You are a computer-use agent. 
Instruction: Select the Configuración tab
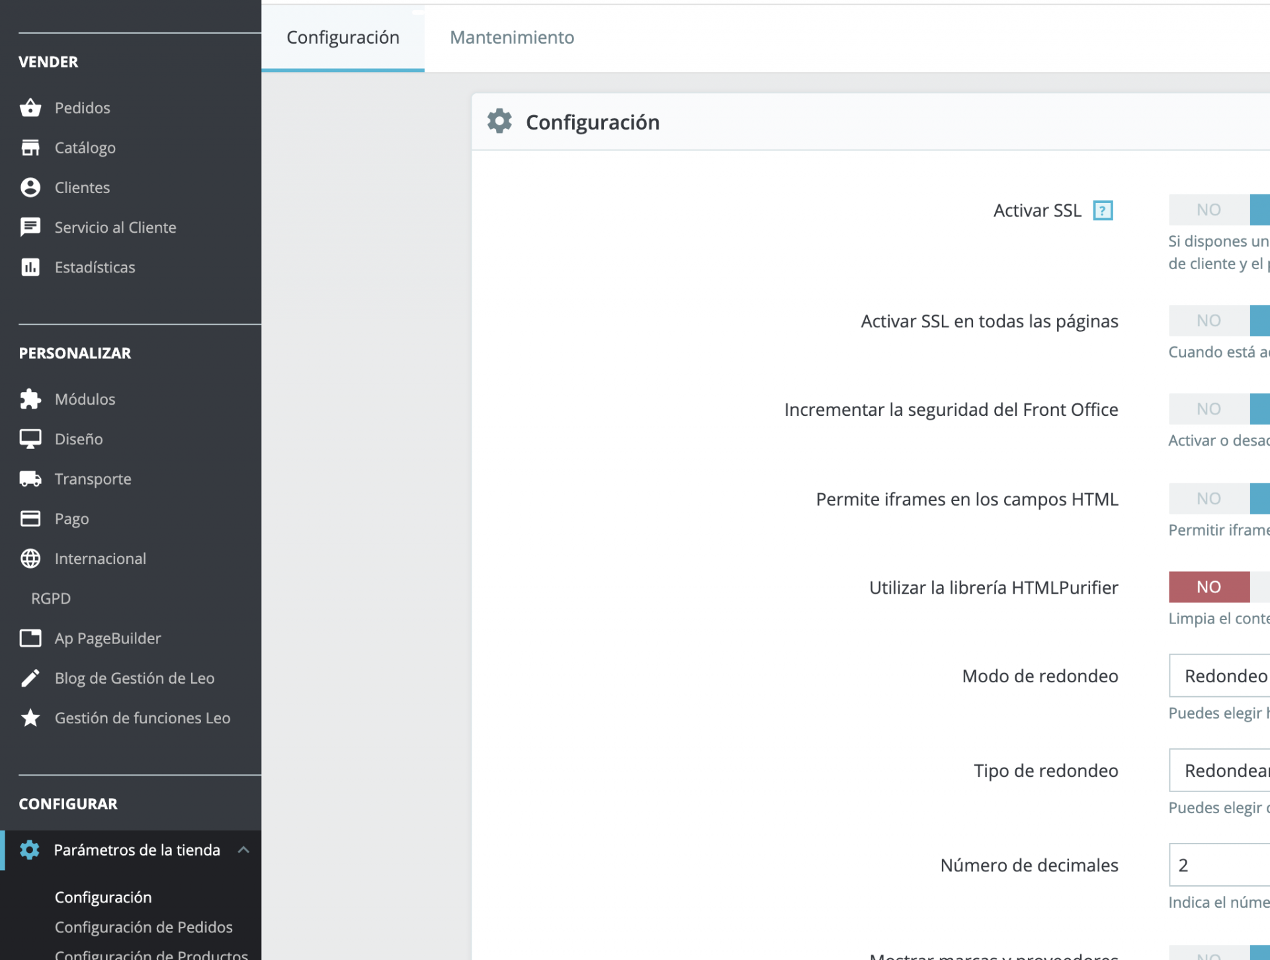click(x=343, y=38)
